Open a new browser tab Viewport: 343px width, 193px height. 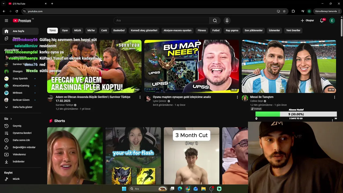52,3
